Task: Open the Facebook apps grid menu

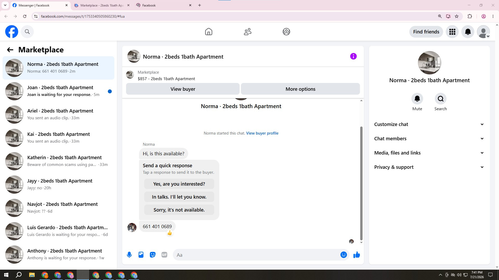Action: coord(452,32)
